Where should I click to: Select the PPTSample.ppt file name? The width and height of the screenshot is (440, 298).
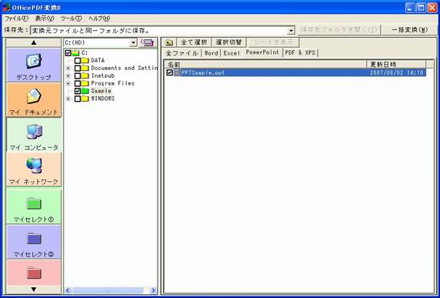click(x=203, y=72)
